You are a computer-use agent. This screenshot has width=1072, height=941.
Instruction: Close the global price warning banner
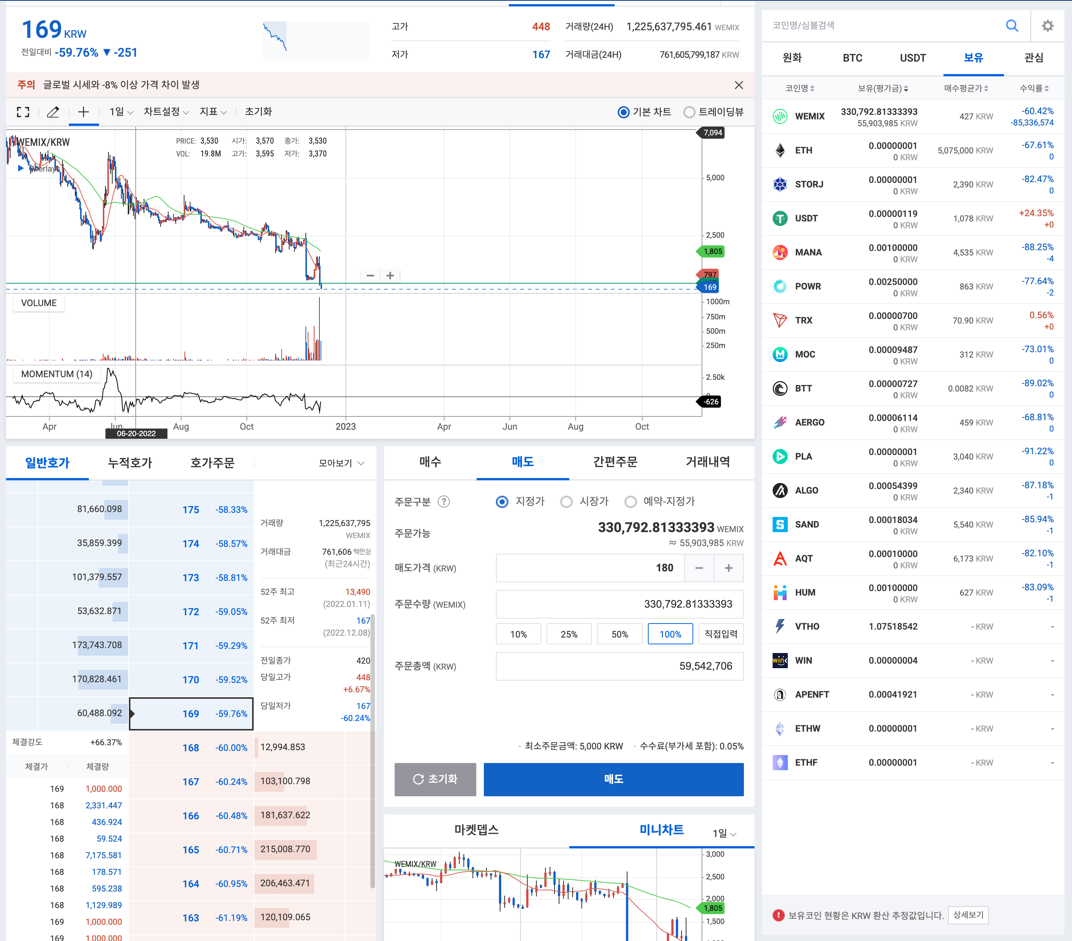click(739, 85)
